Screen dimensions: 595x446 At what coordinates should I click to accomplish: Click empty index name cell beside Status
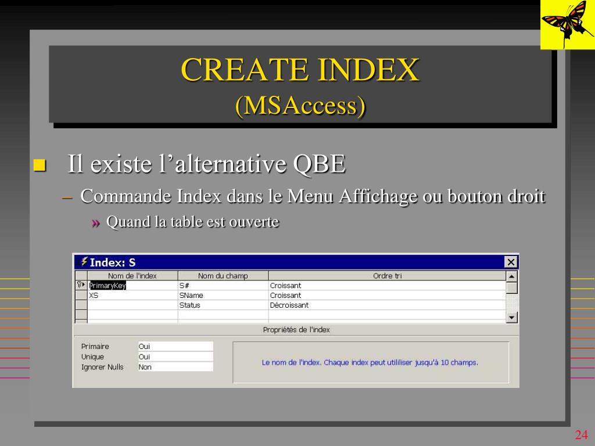(133, 305)
